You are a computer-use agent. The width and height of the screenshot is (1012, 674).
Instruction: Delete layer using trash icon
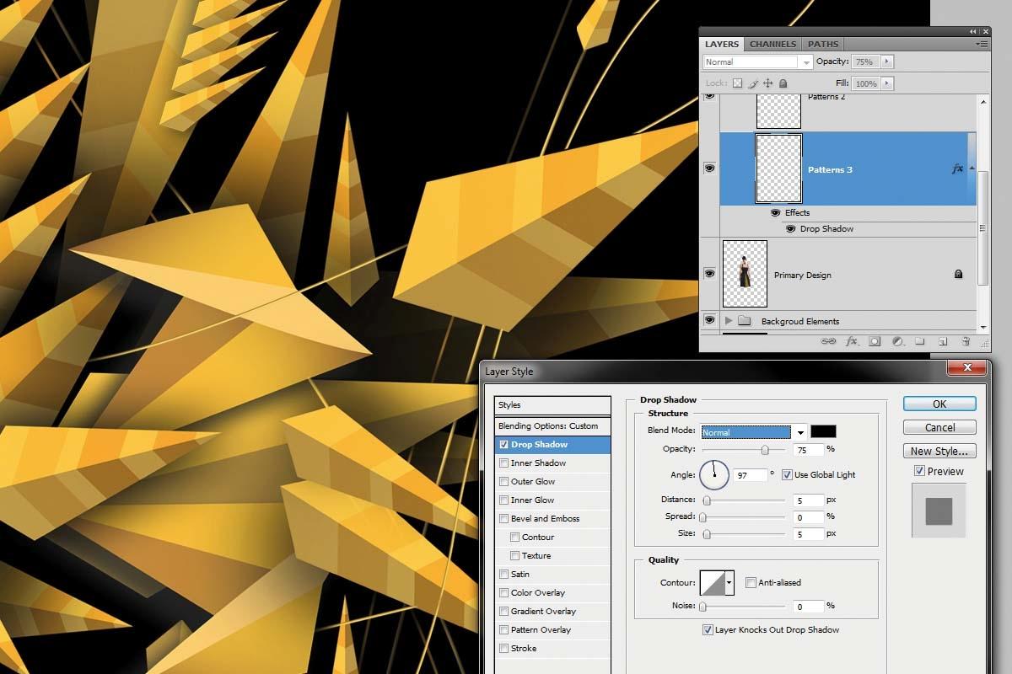pos(966,342)
